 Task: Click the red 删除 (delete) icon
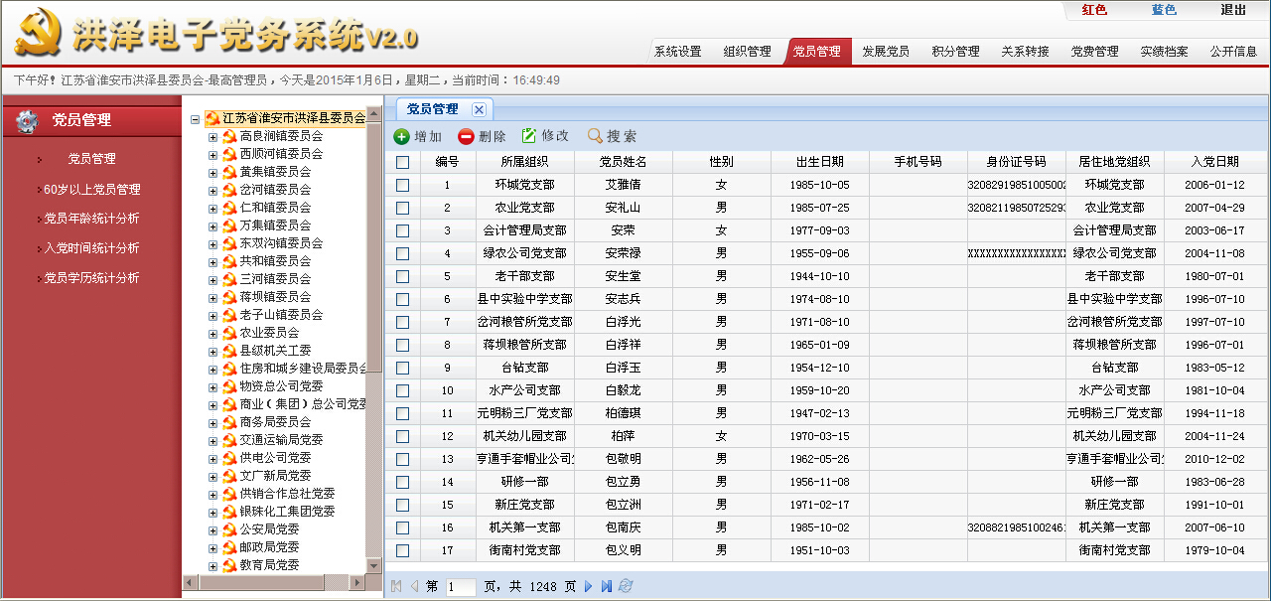(x=466, y=137)
